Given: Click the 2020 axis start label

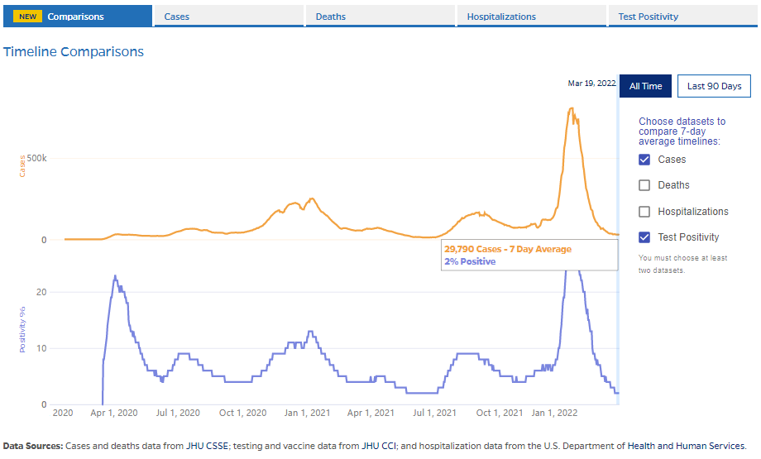Looking at the screenshot, I should pyautogui.click(x=63, y=413).
